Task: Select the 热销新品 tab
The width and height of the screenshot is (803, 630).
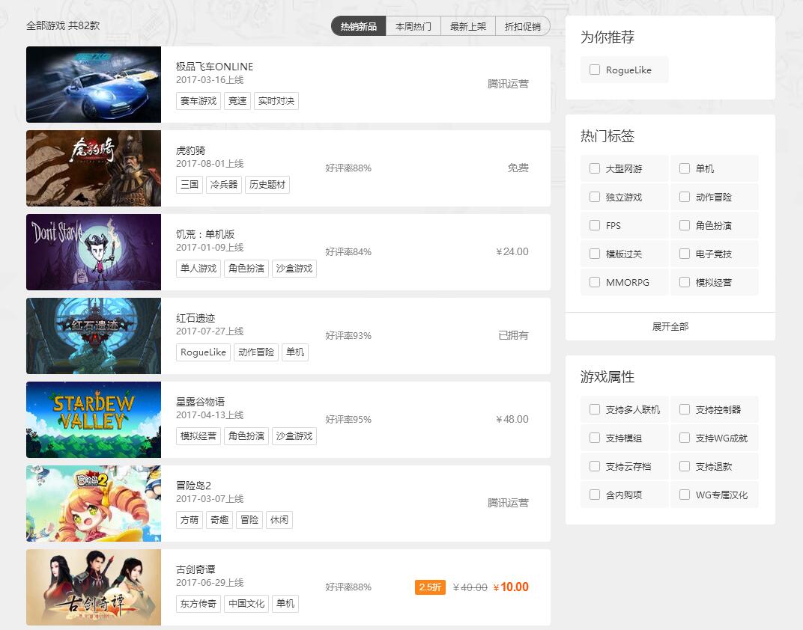Action: point(358,25)
